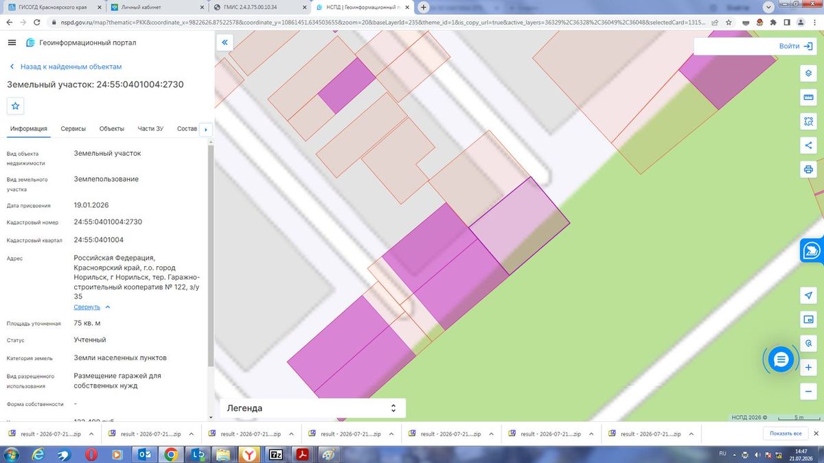Click Показать все downloads button
This screenshot has height=463, width=824.
coord(786,434)
